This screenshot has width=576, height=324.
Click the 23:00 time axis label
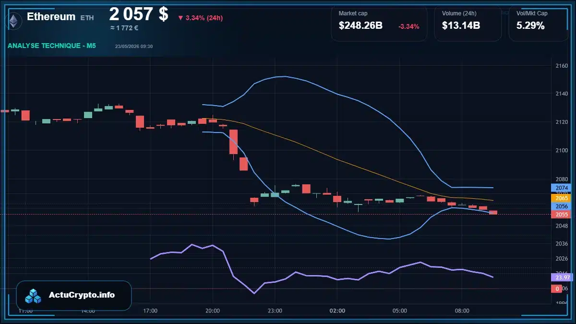click(x=275, y=311)
